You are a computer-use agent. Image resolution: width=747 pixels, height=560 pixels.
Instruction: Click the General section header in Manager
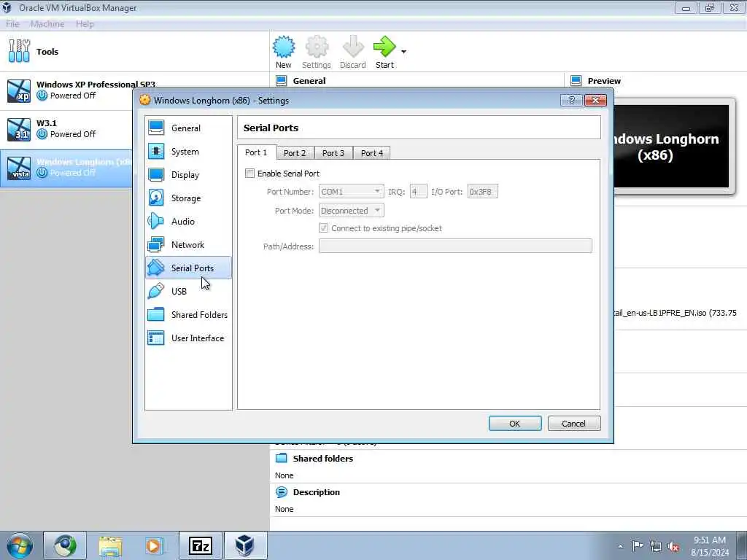309,81
